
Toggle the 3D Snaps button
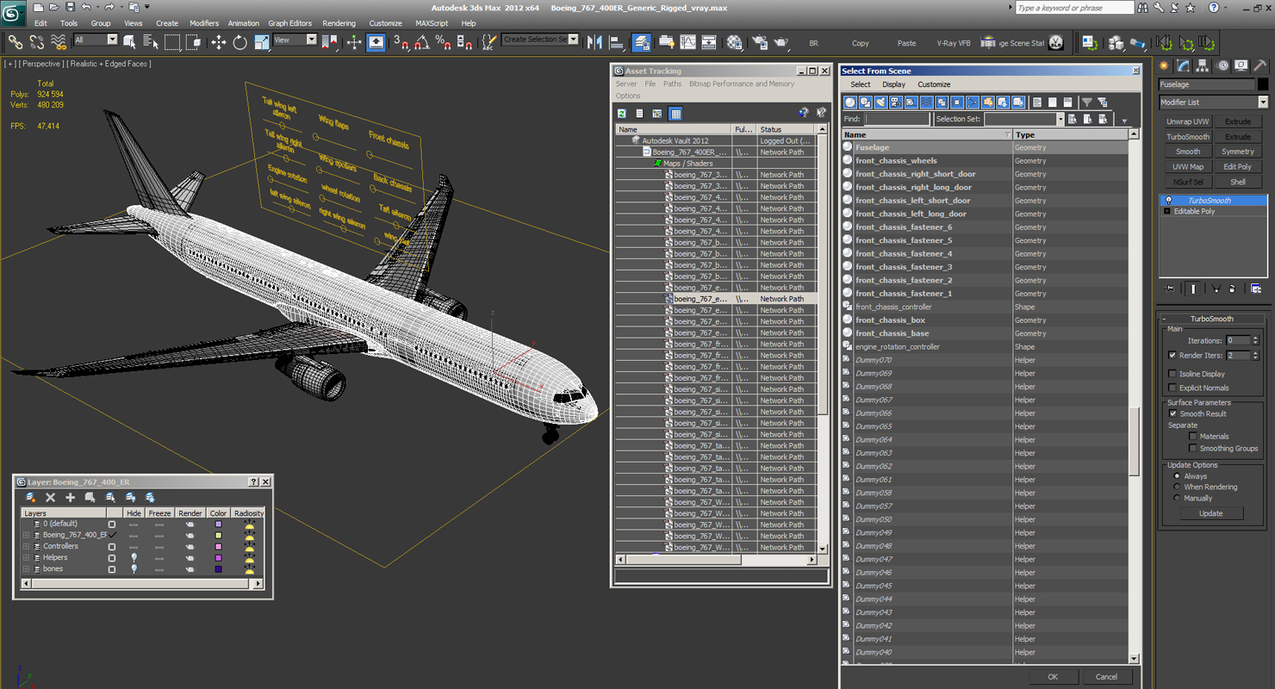click(x=401, y=42)
